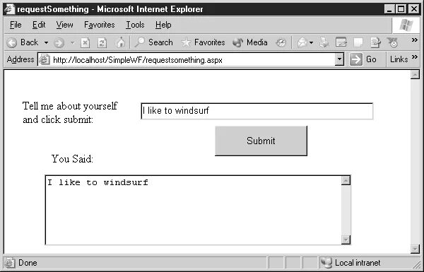Open the address bar dropdown arrow
Viewport: 424px width, 272px height.
(339, 59)
